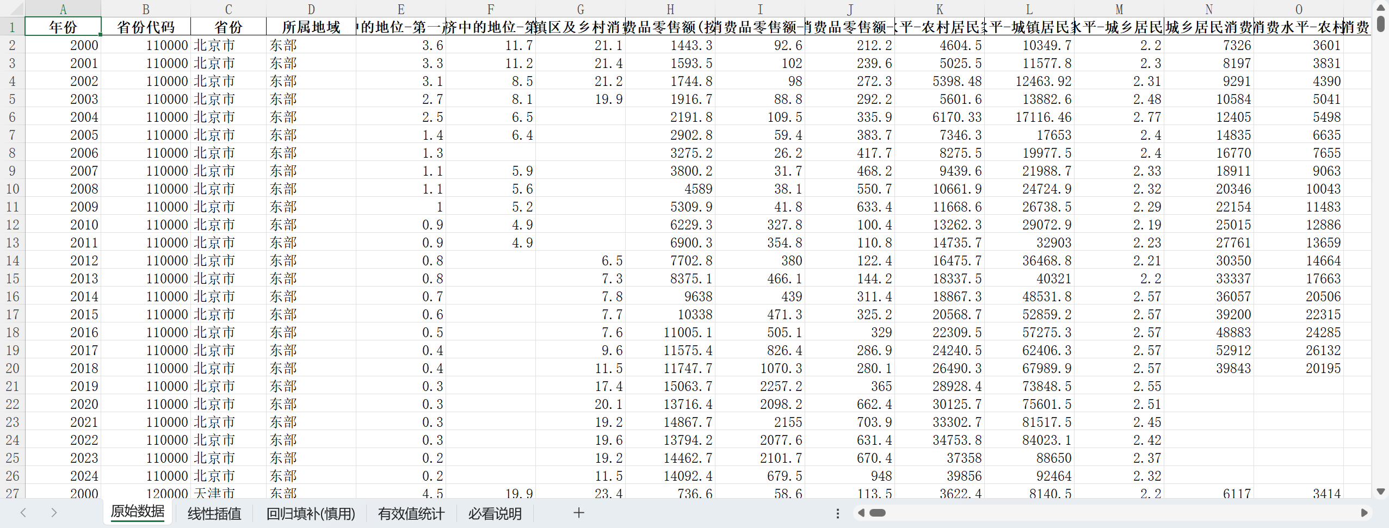Image resolution: width=1389 pixels, height=528 pixels.
Task: Click the next sheet navigation arrow
Action: 53,513
